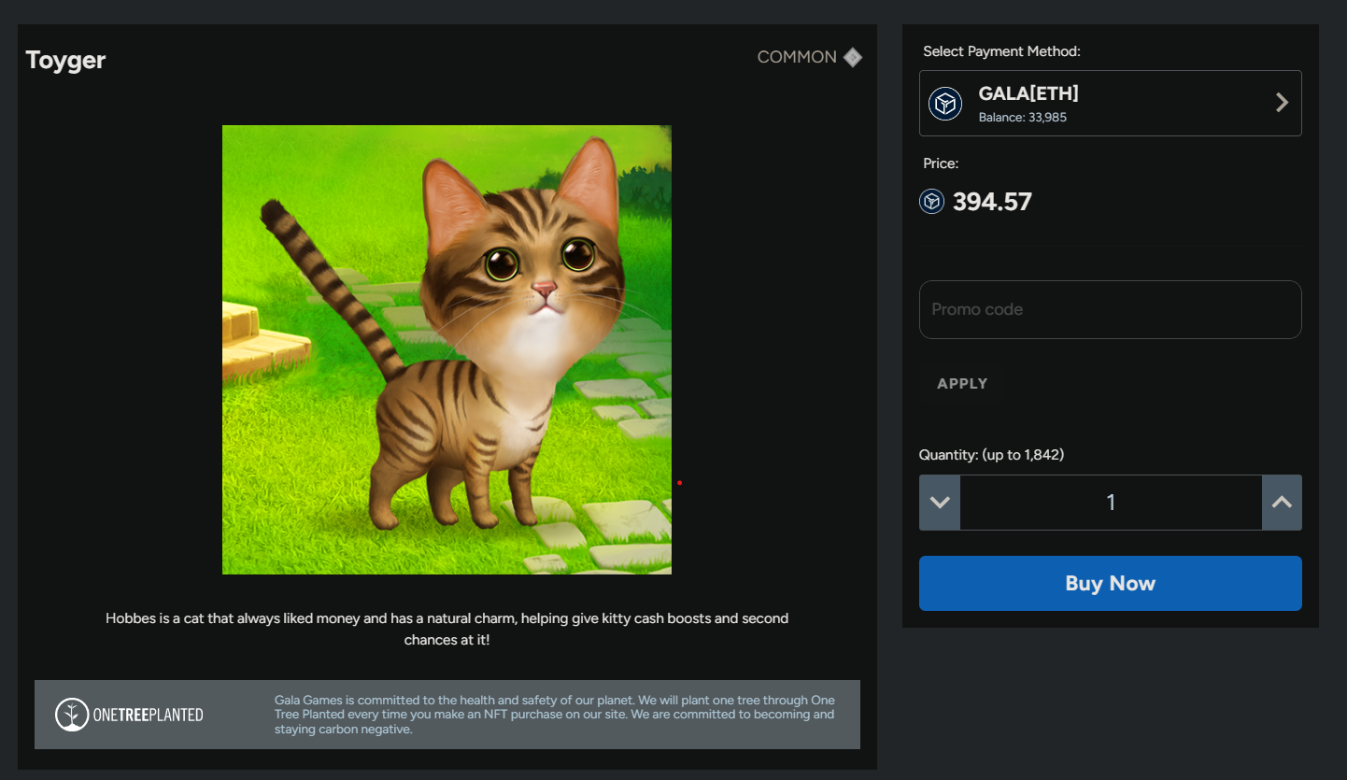This screenshot has height=780, width=1347.
Task: Click the APPLY promo code button
Action: click(962, 384)
